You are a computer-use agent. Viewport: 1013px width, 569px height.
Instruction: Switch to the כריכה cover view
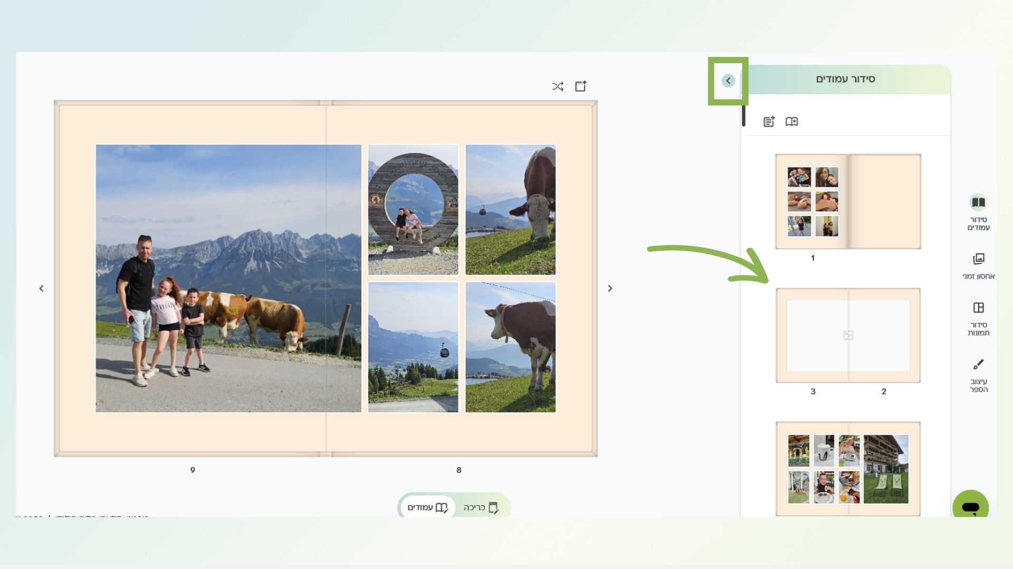pos(481,507)
